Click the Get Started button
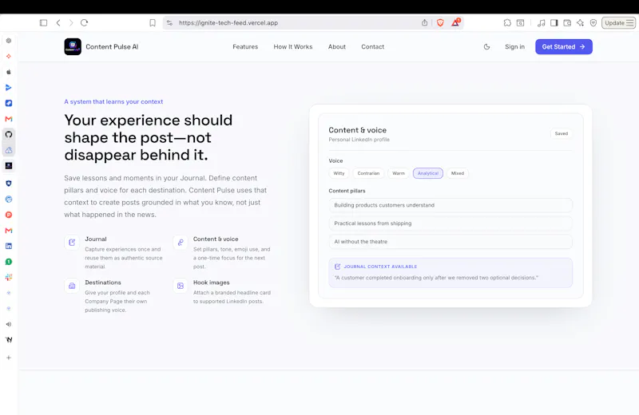639x415 pixels. [x=564, y=47]
